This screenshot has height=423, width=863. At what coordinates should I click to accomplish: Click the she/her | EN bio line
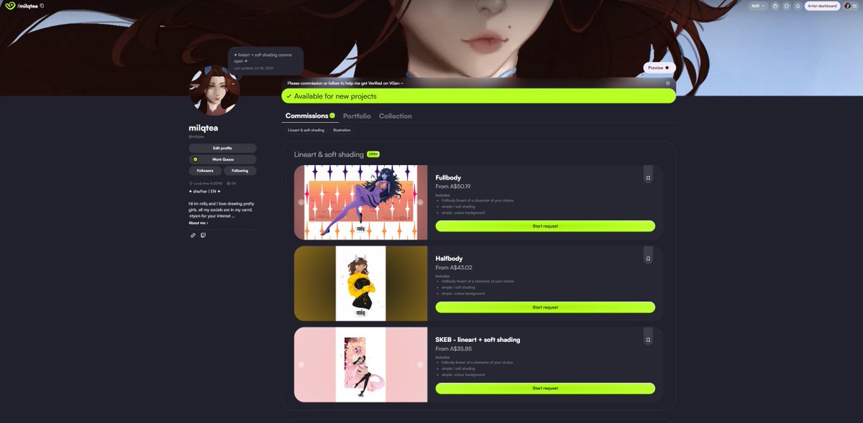point(205,192)
